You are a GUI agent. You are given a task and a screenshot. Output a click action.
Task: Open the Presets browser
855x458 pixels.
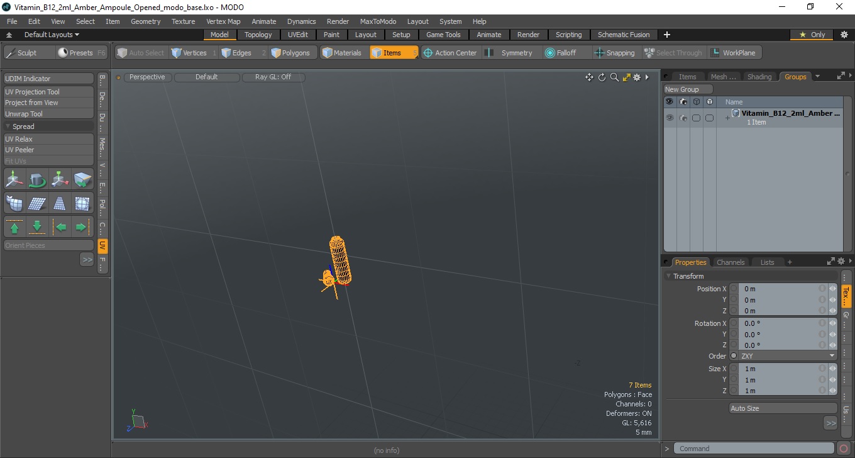pos(82,53)
